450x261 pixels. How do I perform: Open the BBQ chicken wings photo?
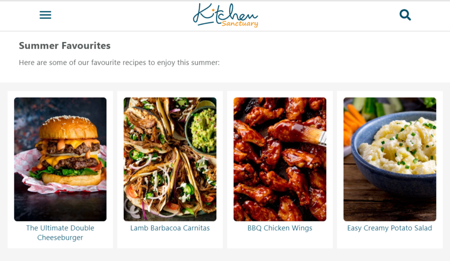point(280,159)
